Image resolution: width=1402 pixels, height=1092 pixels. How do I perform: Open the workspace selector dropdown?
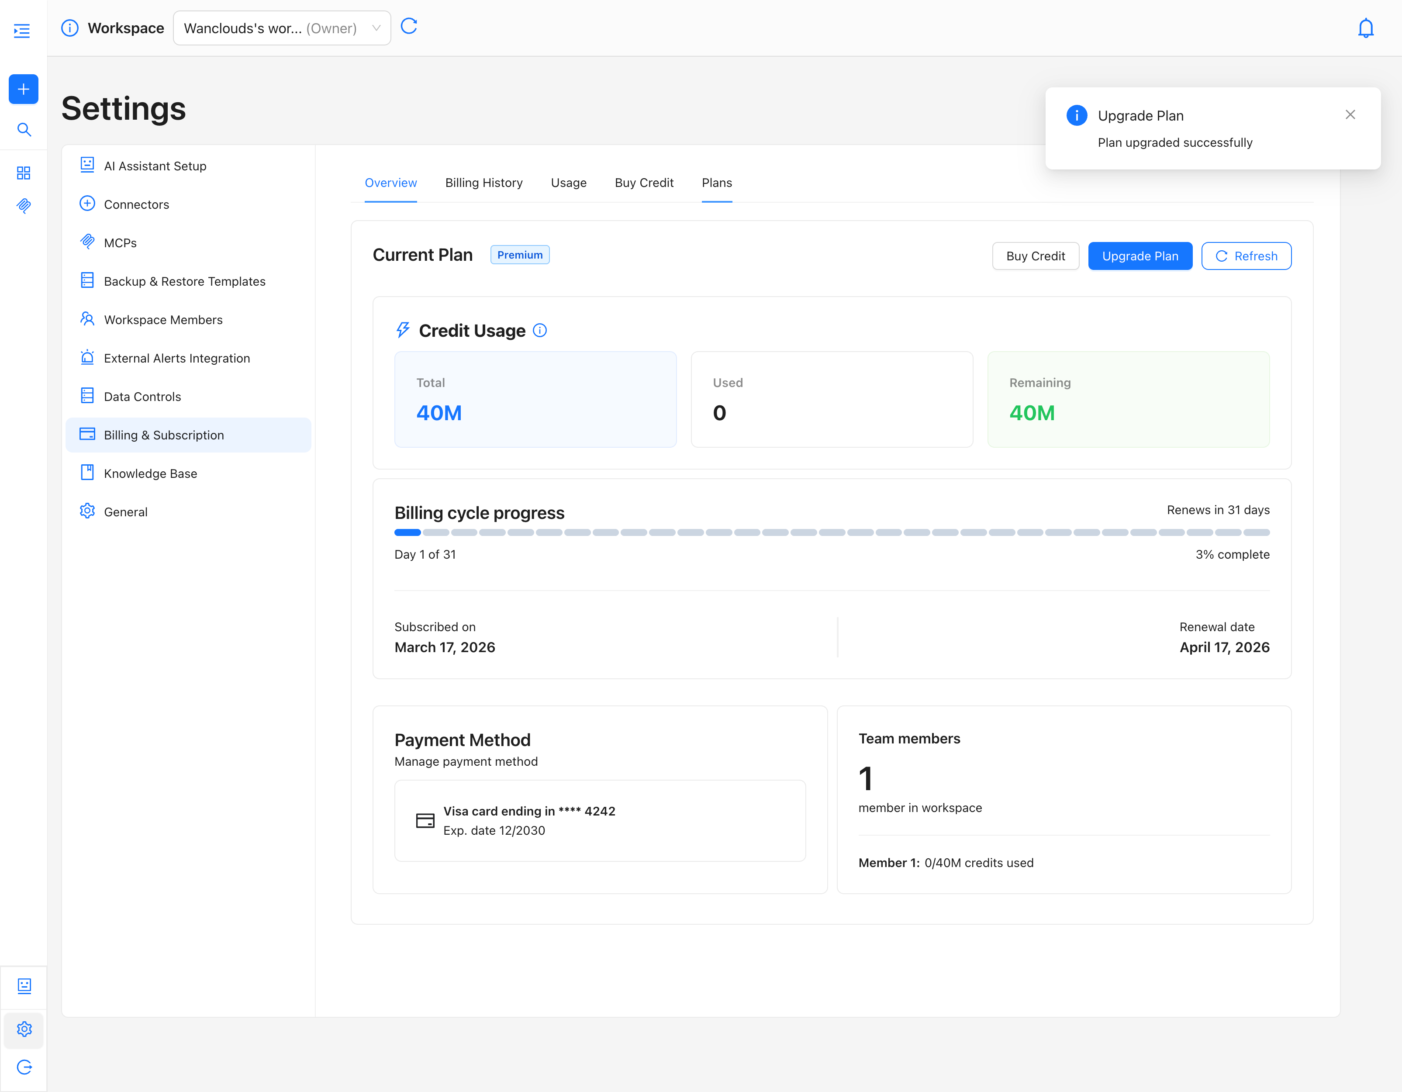[x=282, y=28]
